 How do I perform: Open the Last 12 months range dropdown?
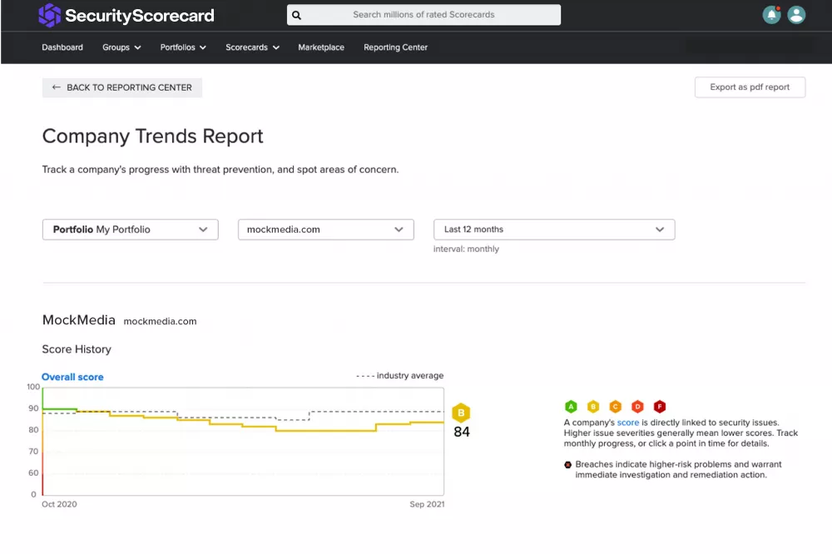pos(554,230)
